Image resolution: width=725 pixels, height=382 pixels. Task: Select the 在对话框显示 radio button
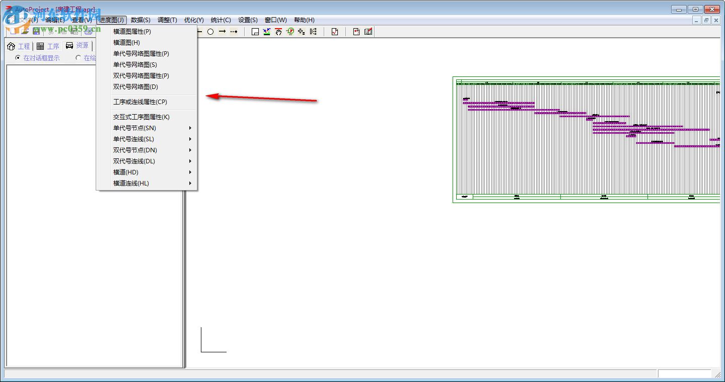(x=18, y=58)
